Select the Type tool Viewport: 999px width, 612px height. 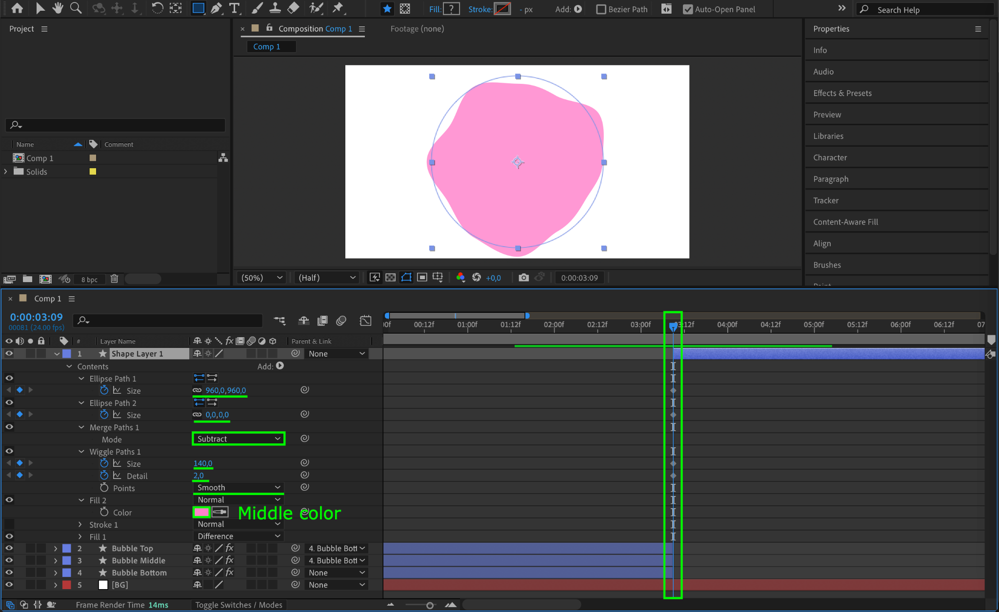[x=235, y=8]
